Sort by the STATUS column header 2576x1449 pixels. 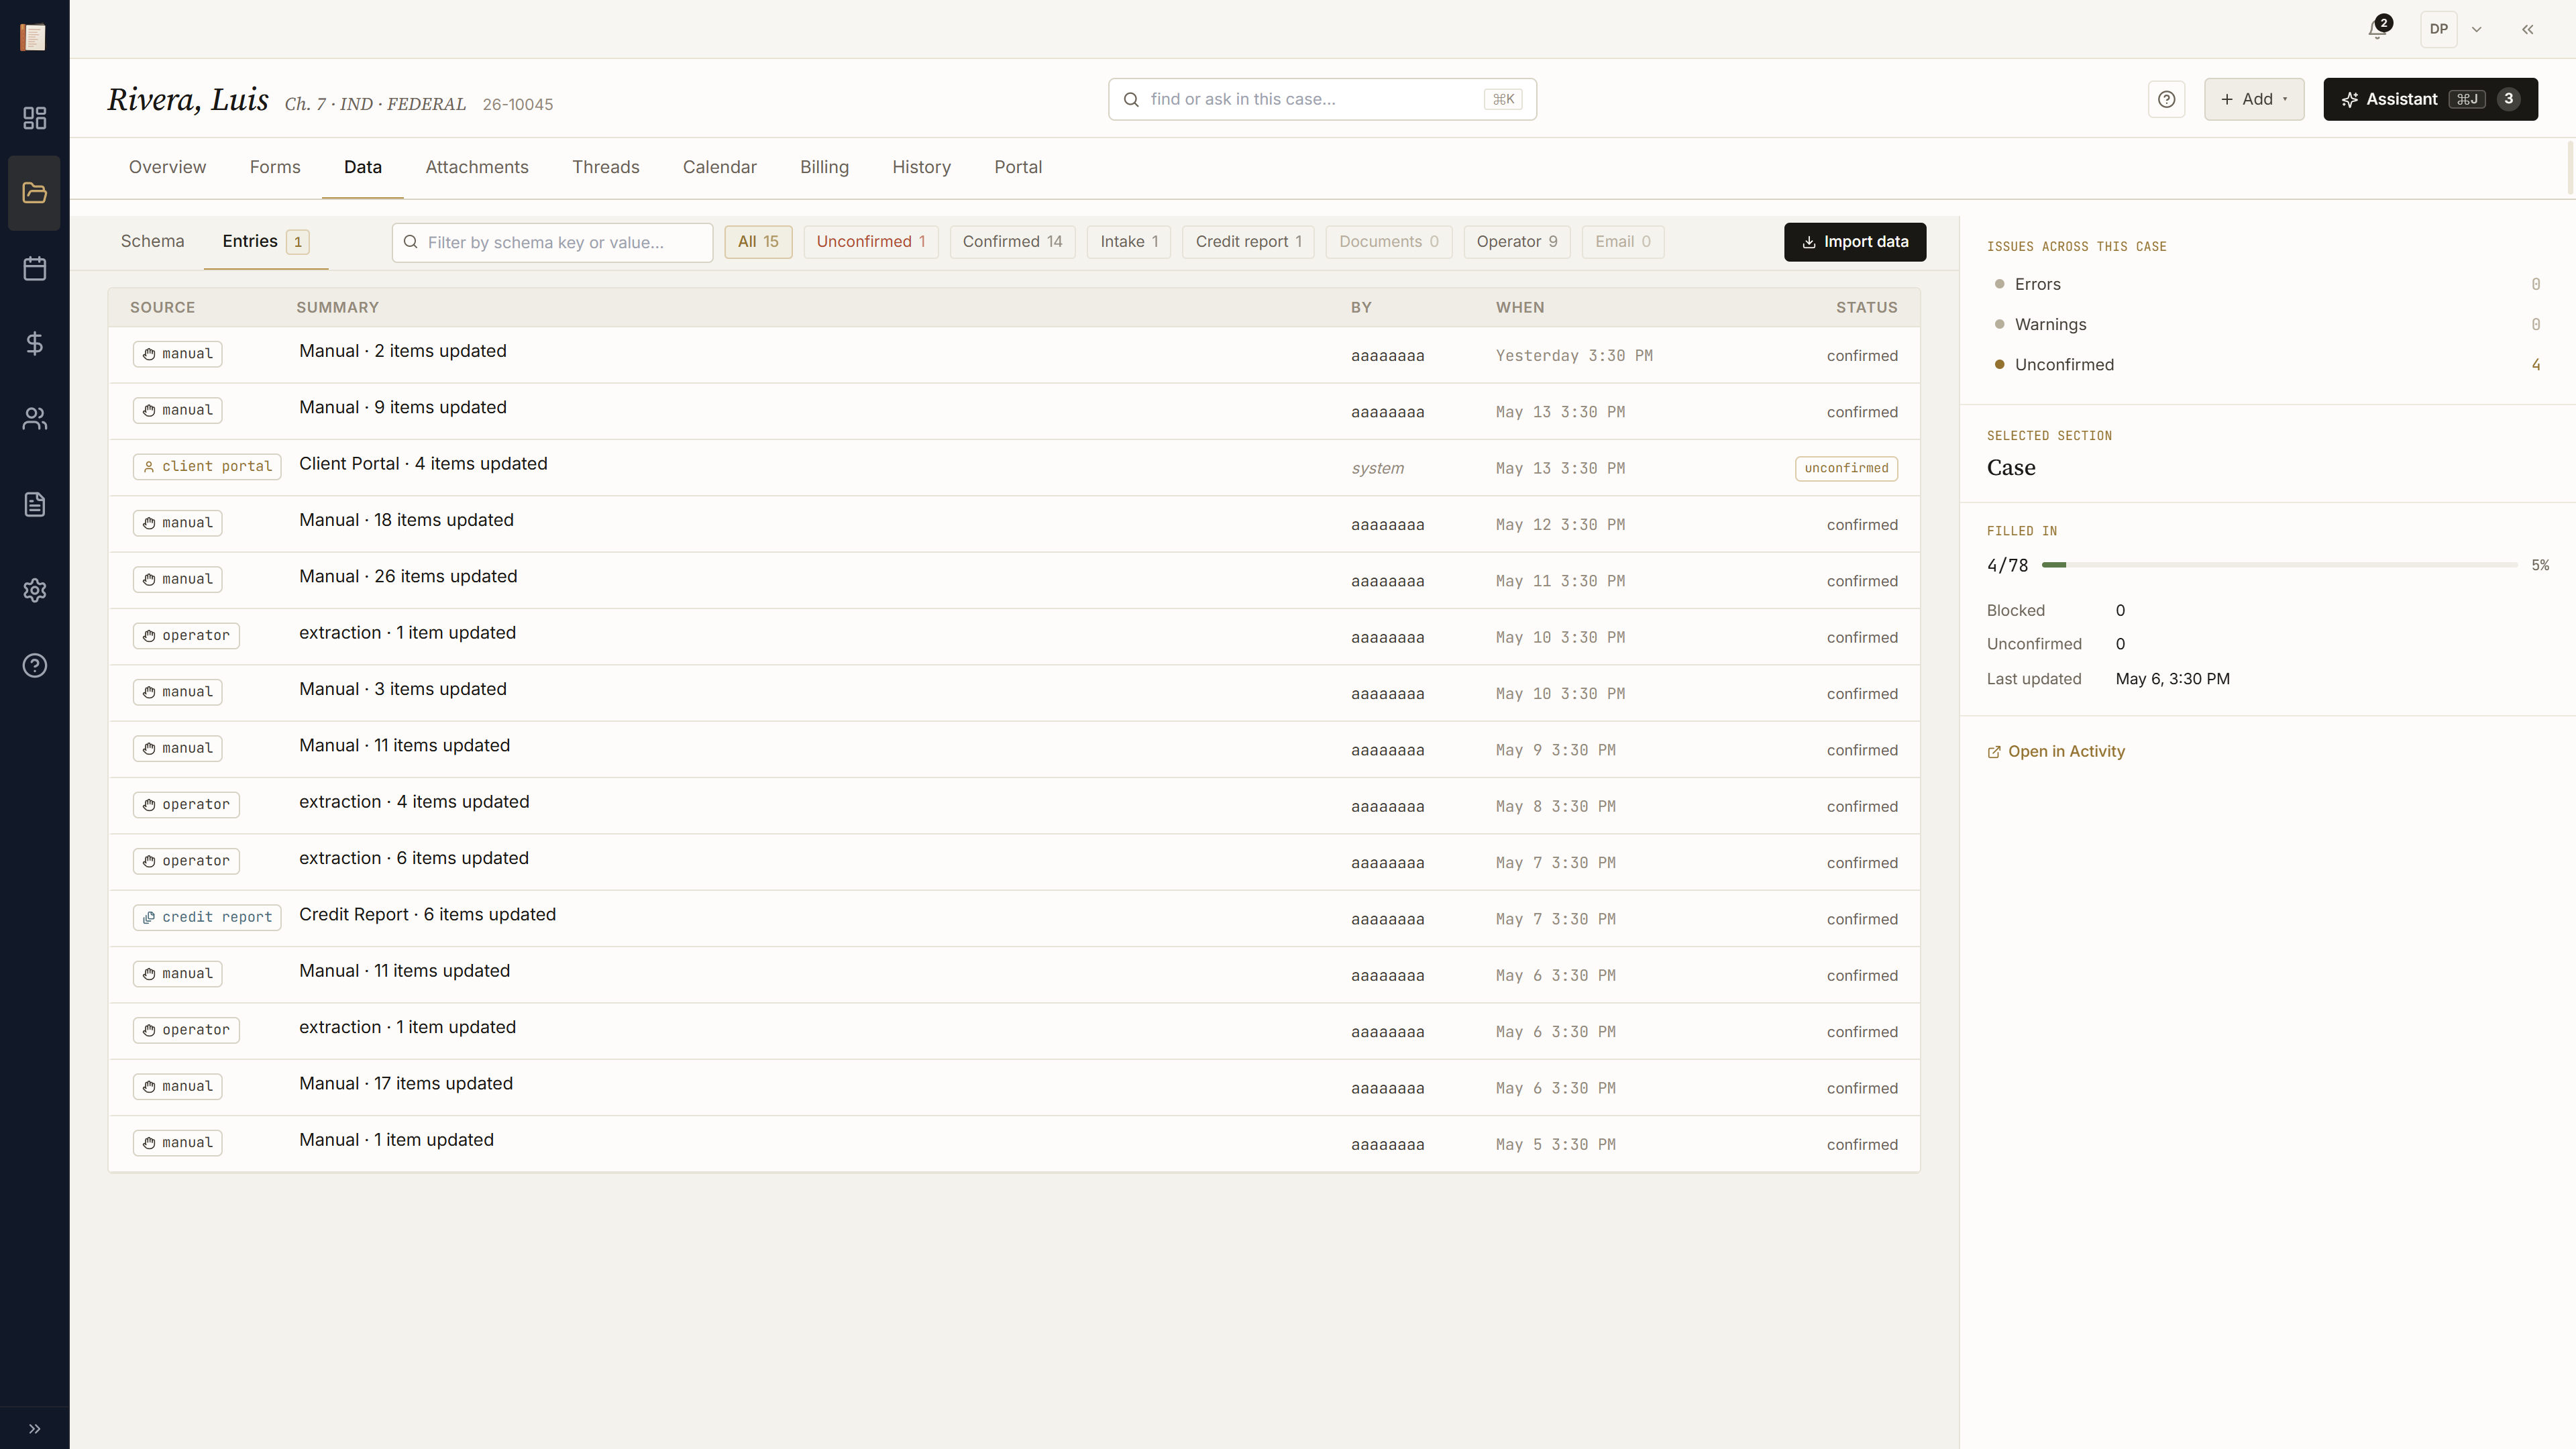[1866, 307]
